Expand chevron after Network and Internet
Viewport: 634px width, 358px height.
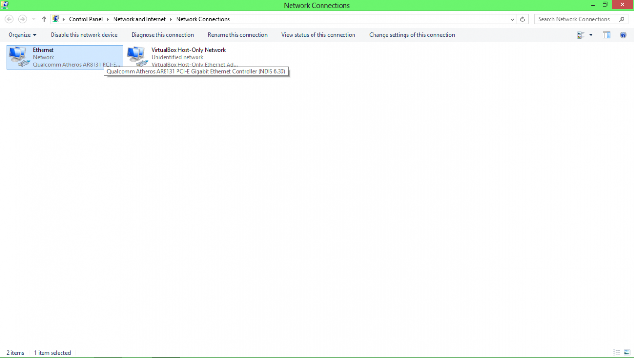(x=171, y=19)
